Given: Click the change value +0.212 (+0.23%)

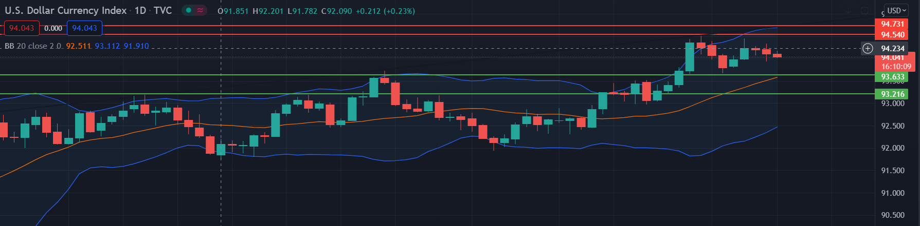Looking at the screenshot, I should point(386,11).
